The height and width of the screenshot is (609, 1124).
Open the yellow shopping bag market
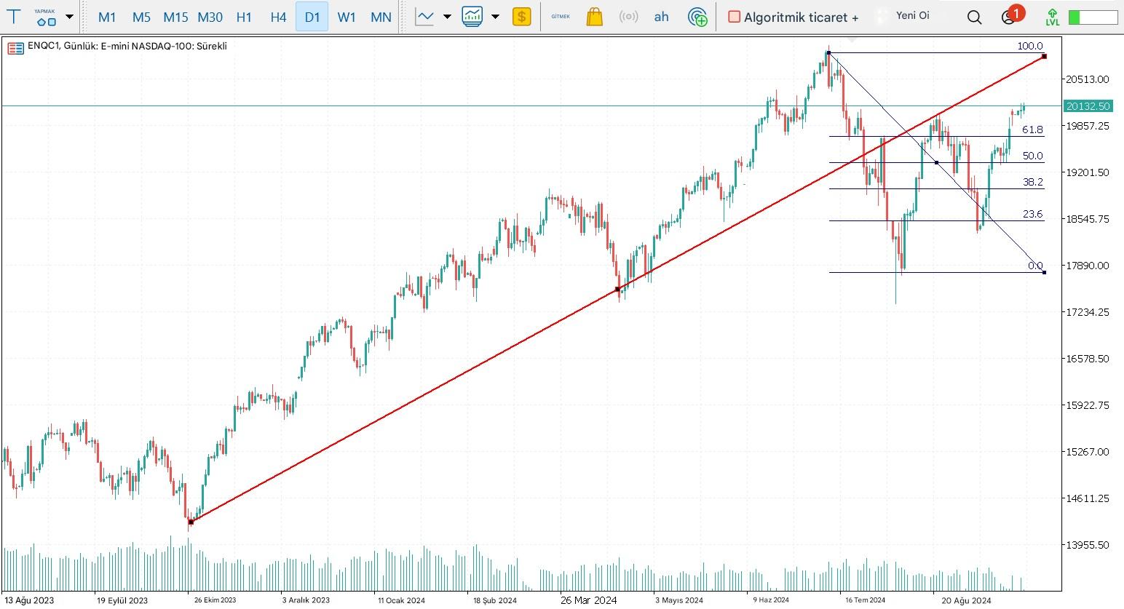595,16
